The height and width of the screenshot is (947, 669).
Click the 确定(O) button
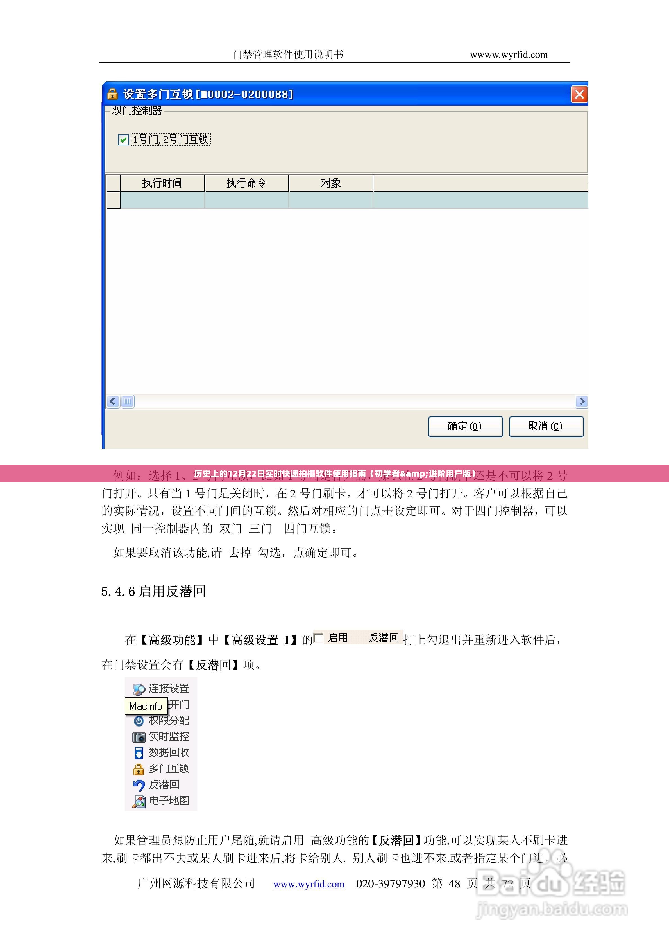coord(465,426)
